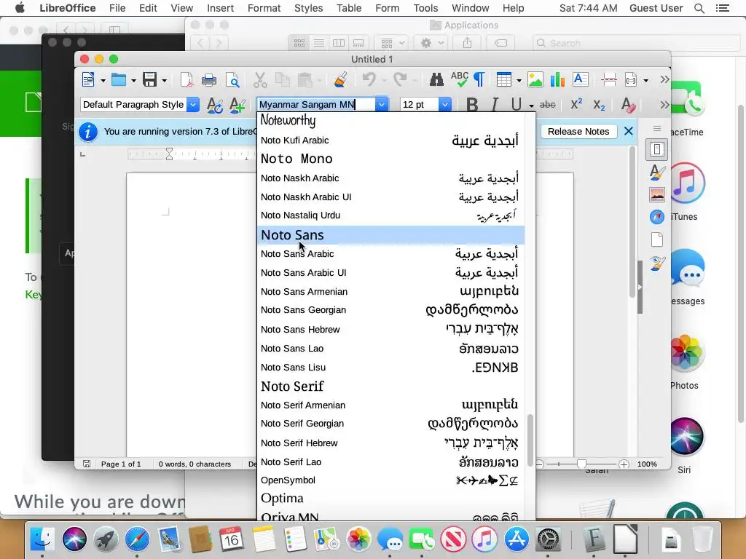Screen dimensions: 746x559
Task: Export document as PDF icon
Action: point(186,80)
